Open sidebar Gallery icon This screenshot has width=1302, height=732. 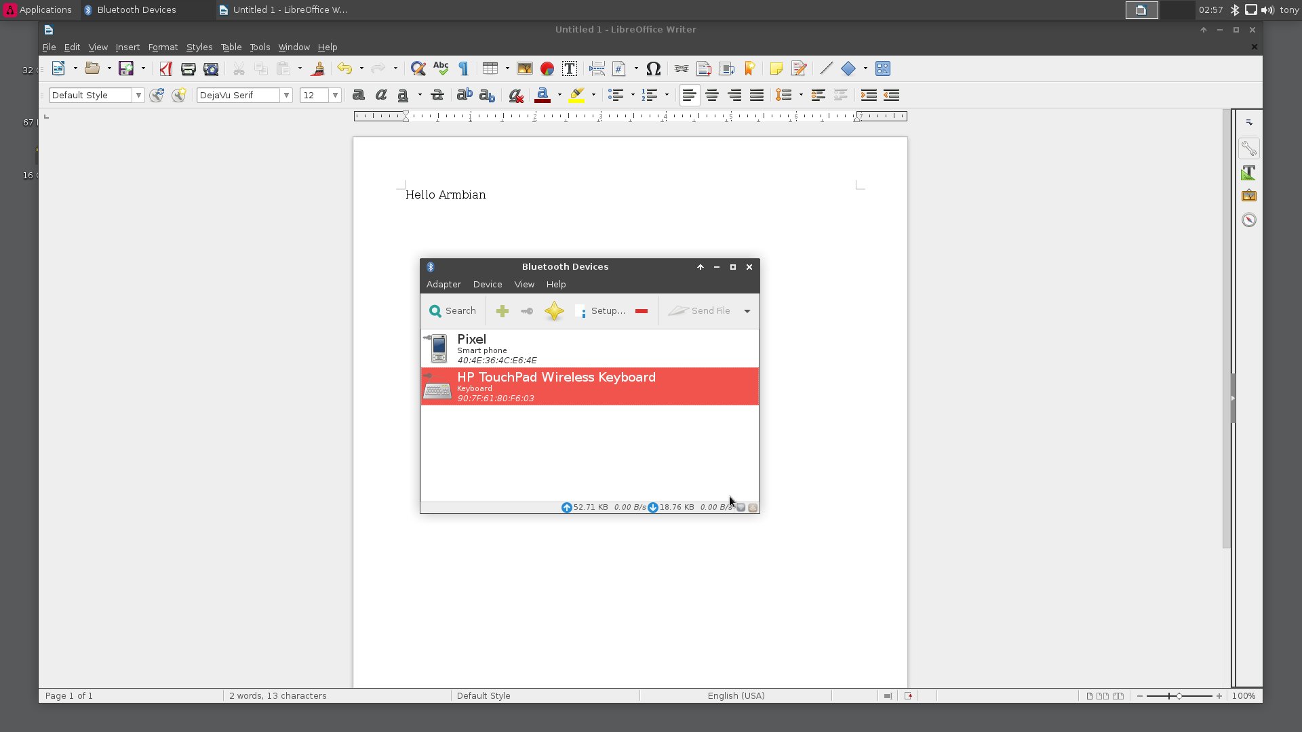point(1249,196)
